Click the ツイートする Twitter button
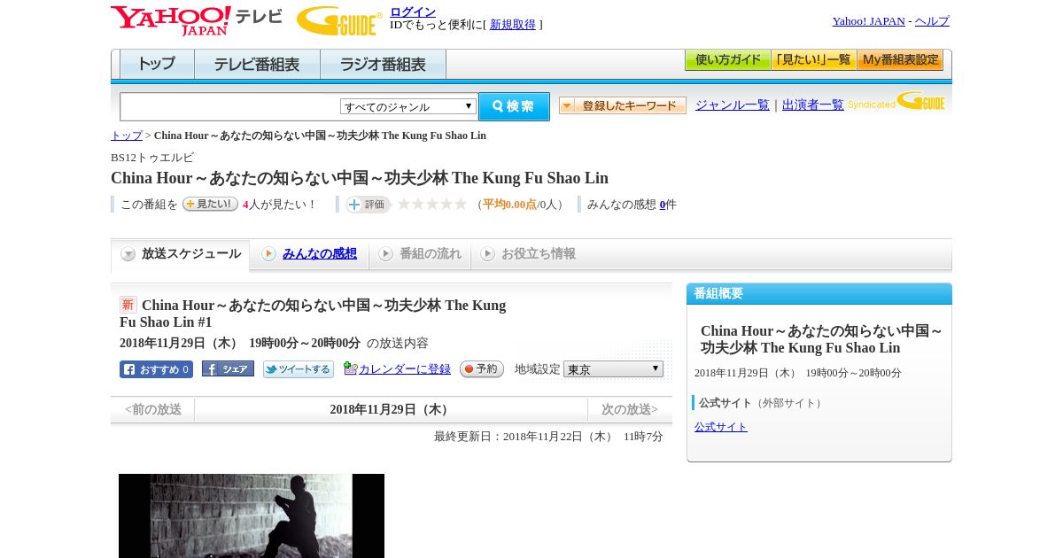Image resolution: width=1063 pixels, height=558 pixels. tap(299, 369)
